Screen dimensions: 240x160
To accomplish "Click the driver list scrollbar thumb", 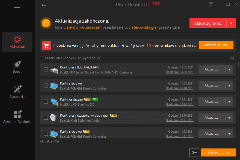I will 238,65.
